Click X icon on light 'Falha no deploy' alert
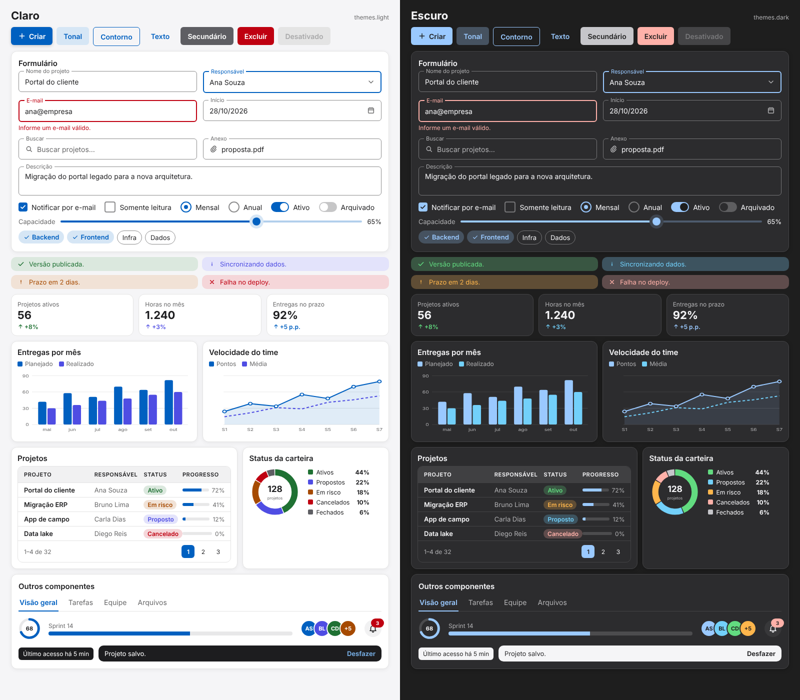 (212, 282)
